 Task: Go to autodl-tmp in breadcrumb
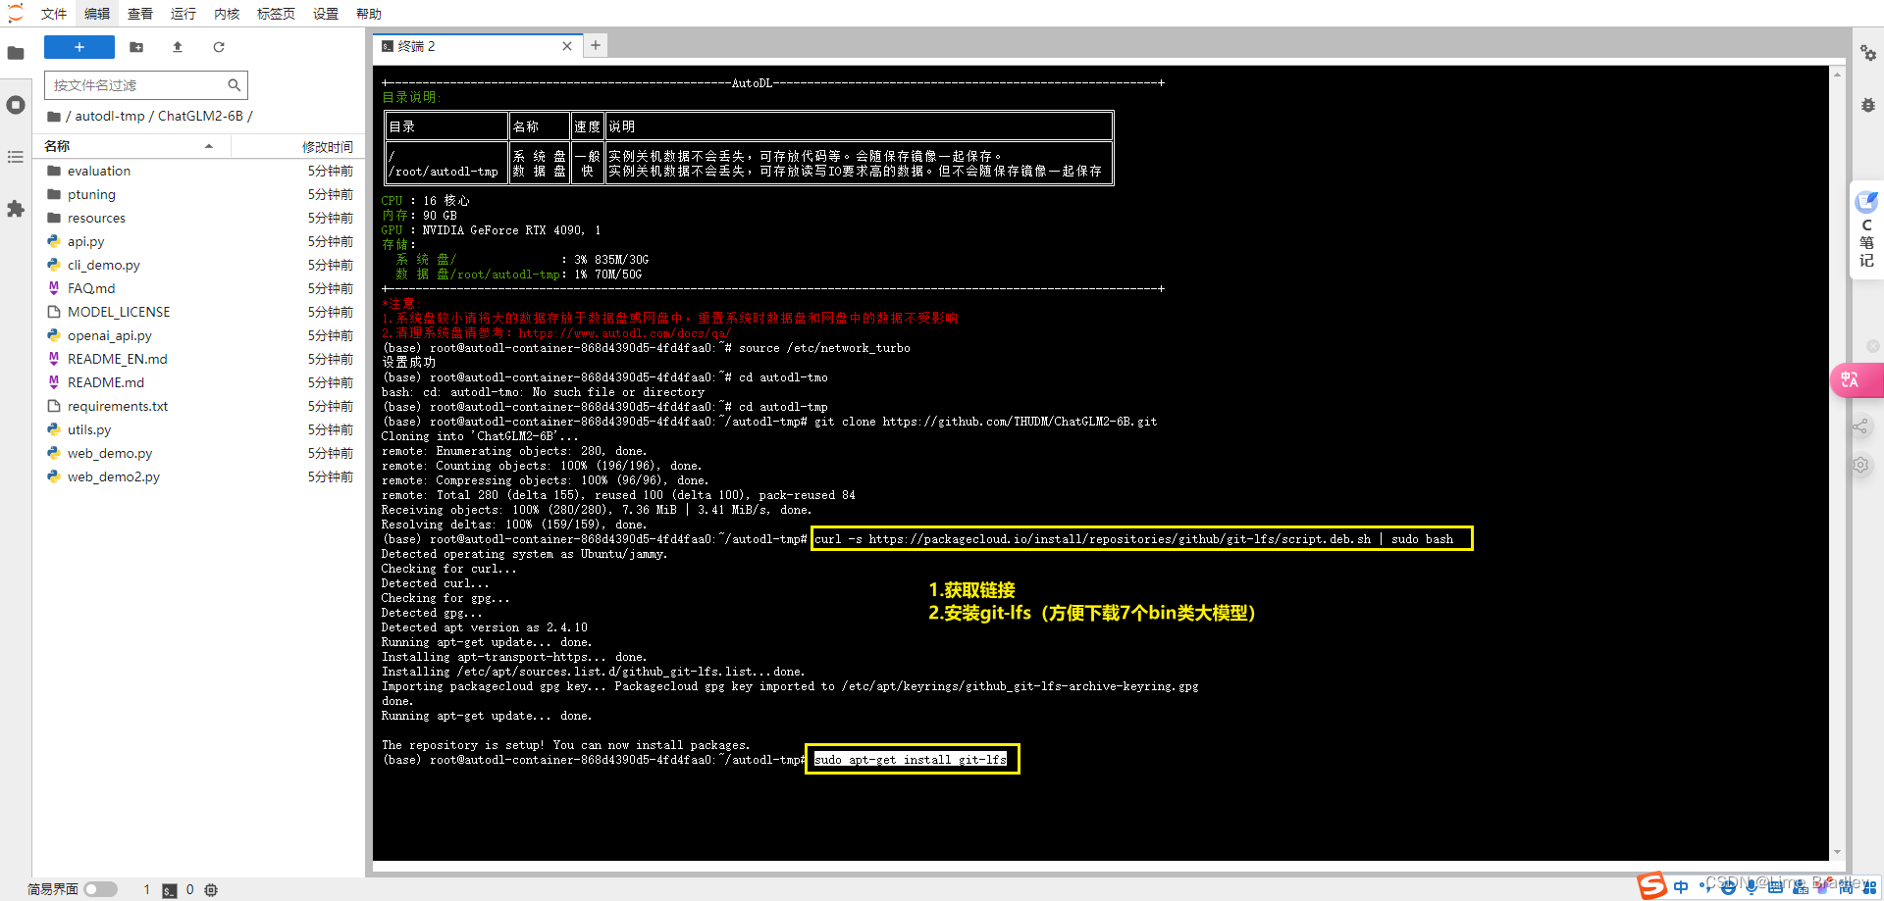pyautogui.click(x=110, y=116)
